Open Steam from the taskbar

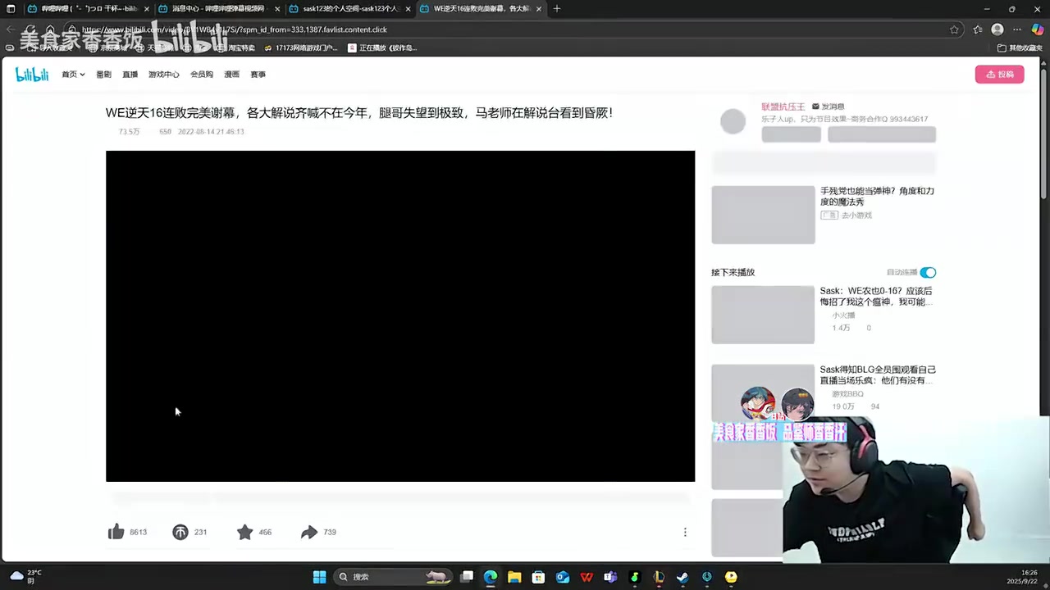pyautogui.click(x=682, y=577)
